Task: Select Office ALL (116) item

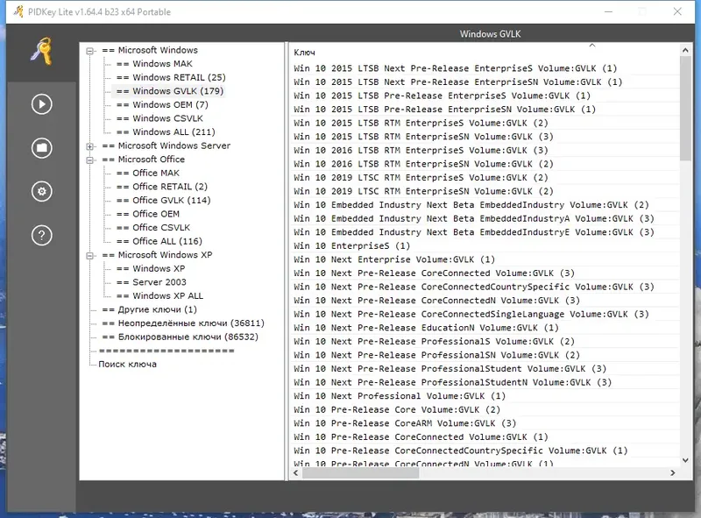Action: coord(159,241)
